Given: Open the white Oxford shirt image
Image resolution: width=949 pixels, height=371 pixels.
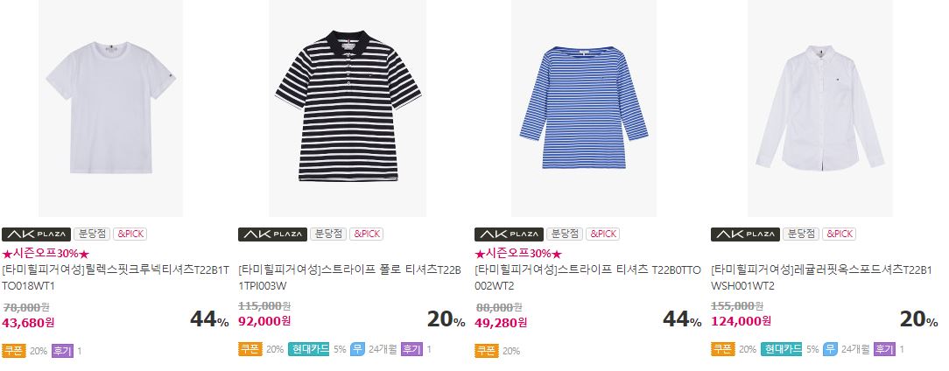Looking at the screenshot, I should pos(819,108).
